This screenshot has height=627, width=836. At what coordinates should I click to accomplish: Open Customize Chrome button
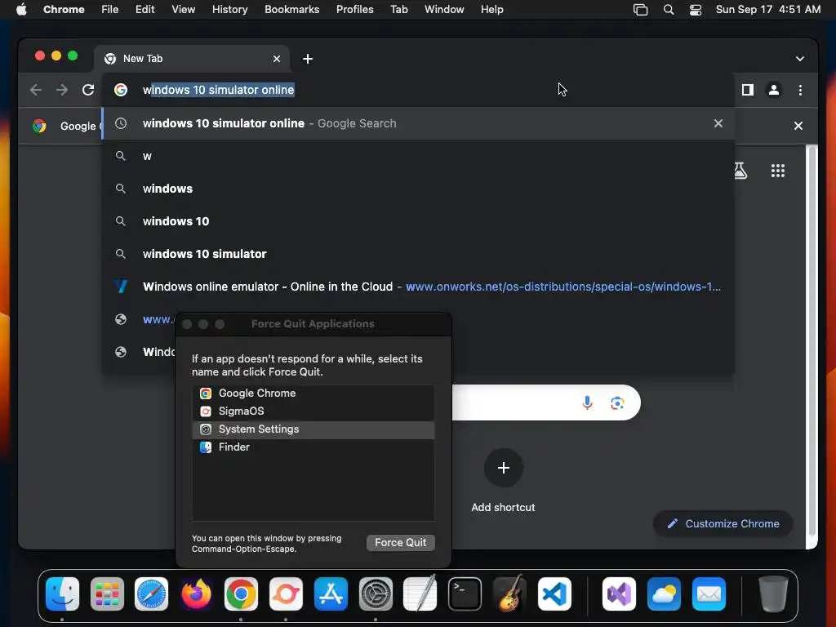(723, 523)
